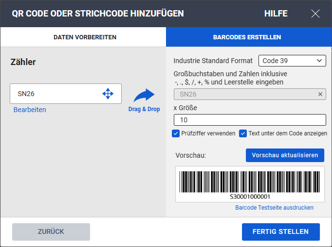Switch to the Barcodes Erstellen tab
This screenshot has width=332, height=247.
tap(249, 37)
